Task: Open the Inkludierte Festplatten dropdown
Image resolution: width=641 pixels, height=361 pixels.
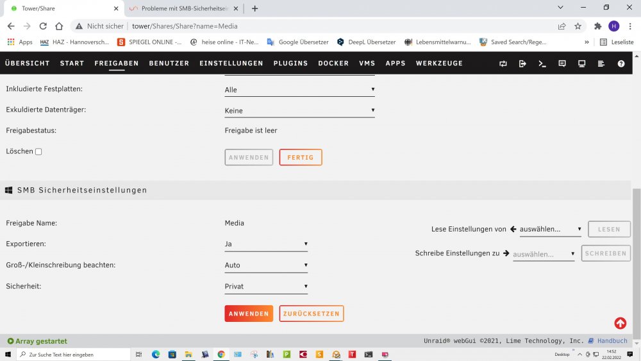Action: tap(299, 90)
